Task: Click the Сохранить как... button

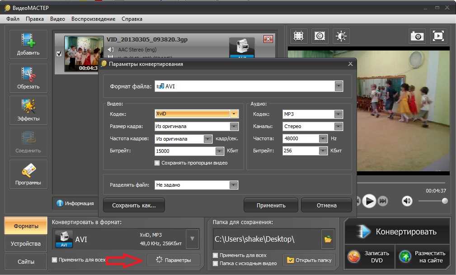Action: pos(134,206)
